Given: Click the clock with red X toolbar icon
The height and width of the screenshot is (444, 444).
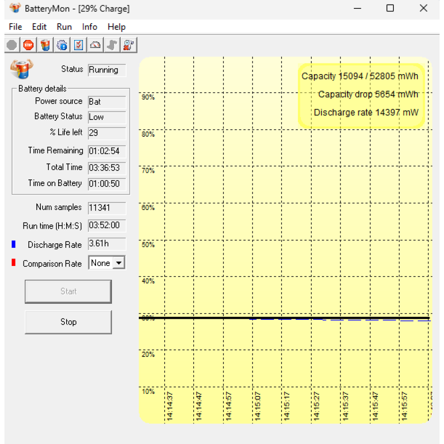Looking at the screenshot, I should [x=129, y=45].
